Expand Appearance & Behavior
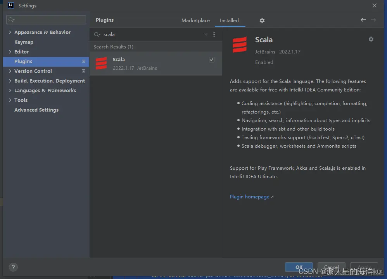This screenshot has width=387, height=279. (10, 32)
